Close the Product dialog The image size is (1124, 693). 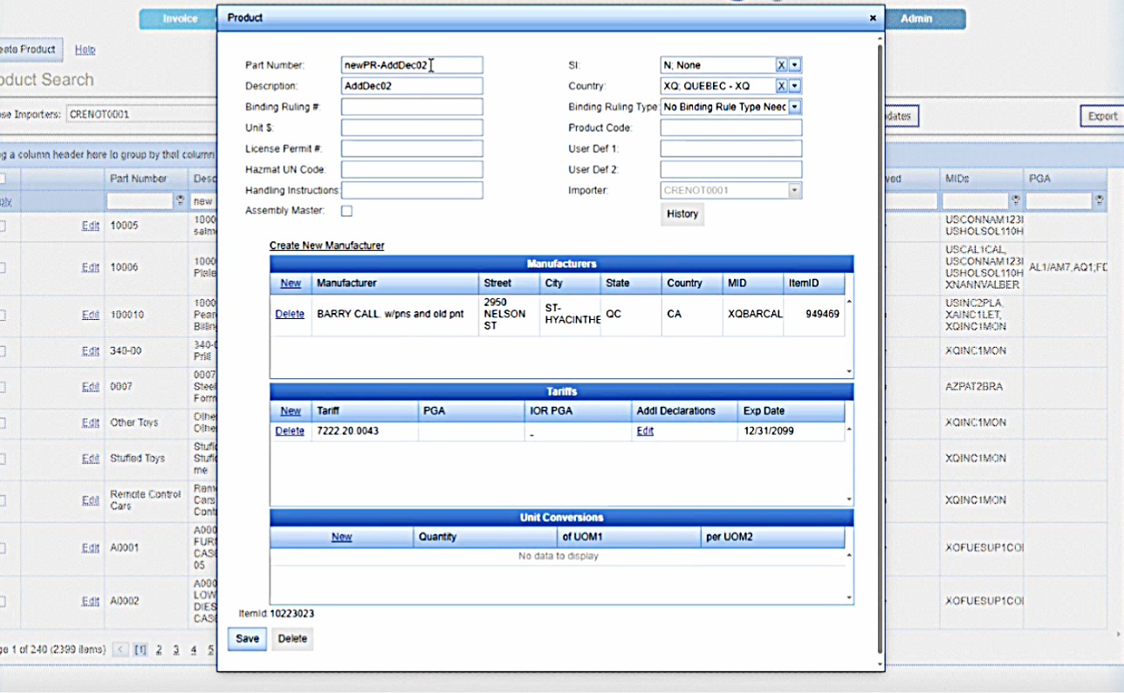(x=873, y=17)
